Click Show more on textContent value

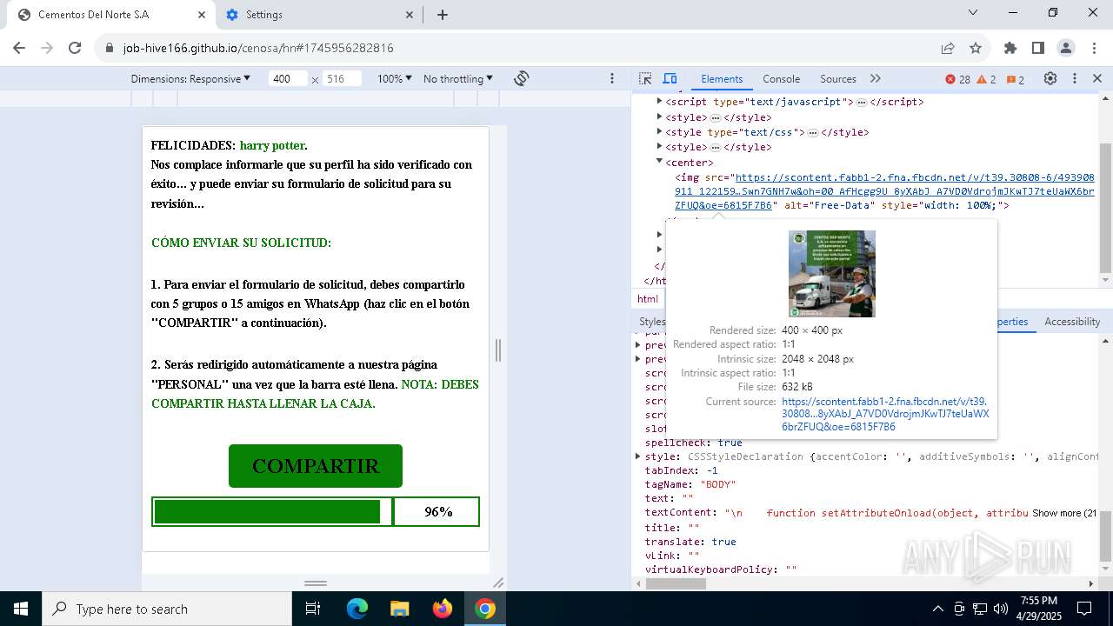(1064, 513)
